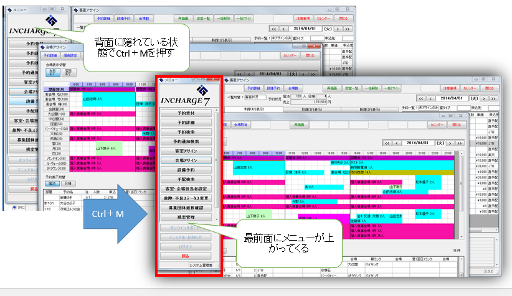The image size is (512, 296).
Task: Click 一括解除 in foreground 客室アサイン toolbar
Action: point(371,88)
